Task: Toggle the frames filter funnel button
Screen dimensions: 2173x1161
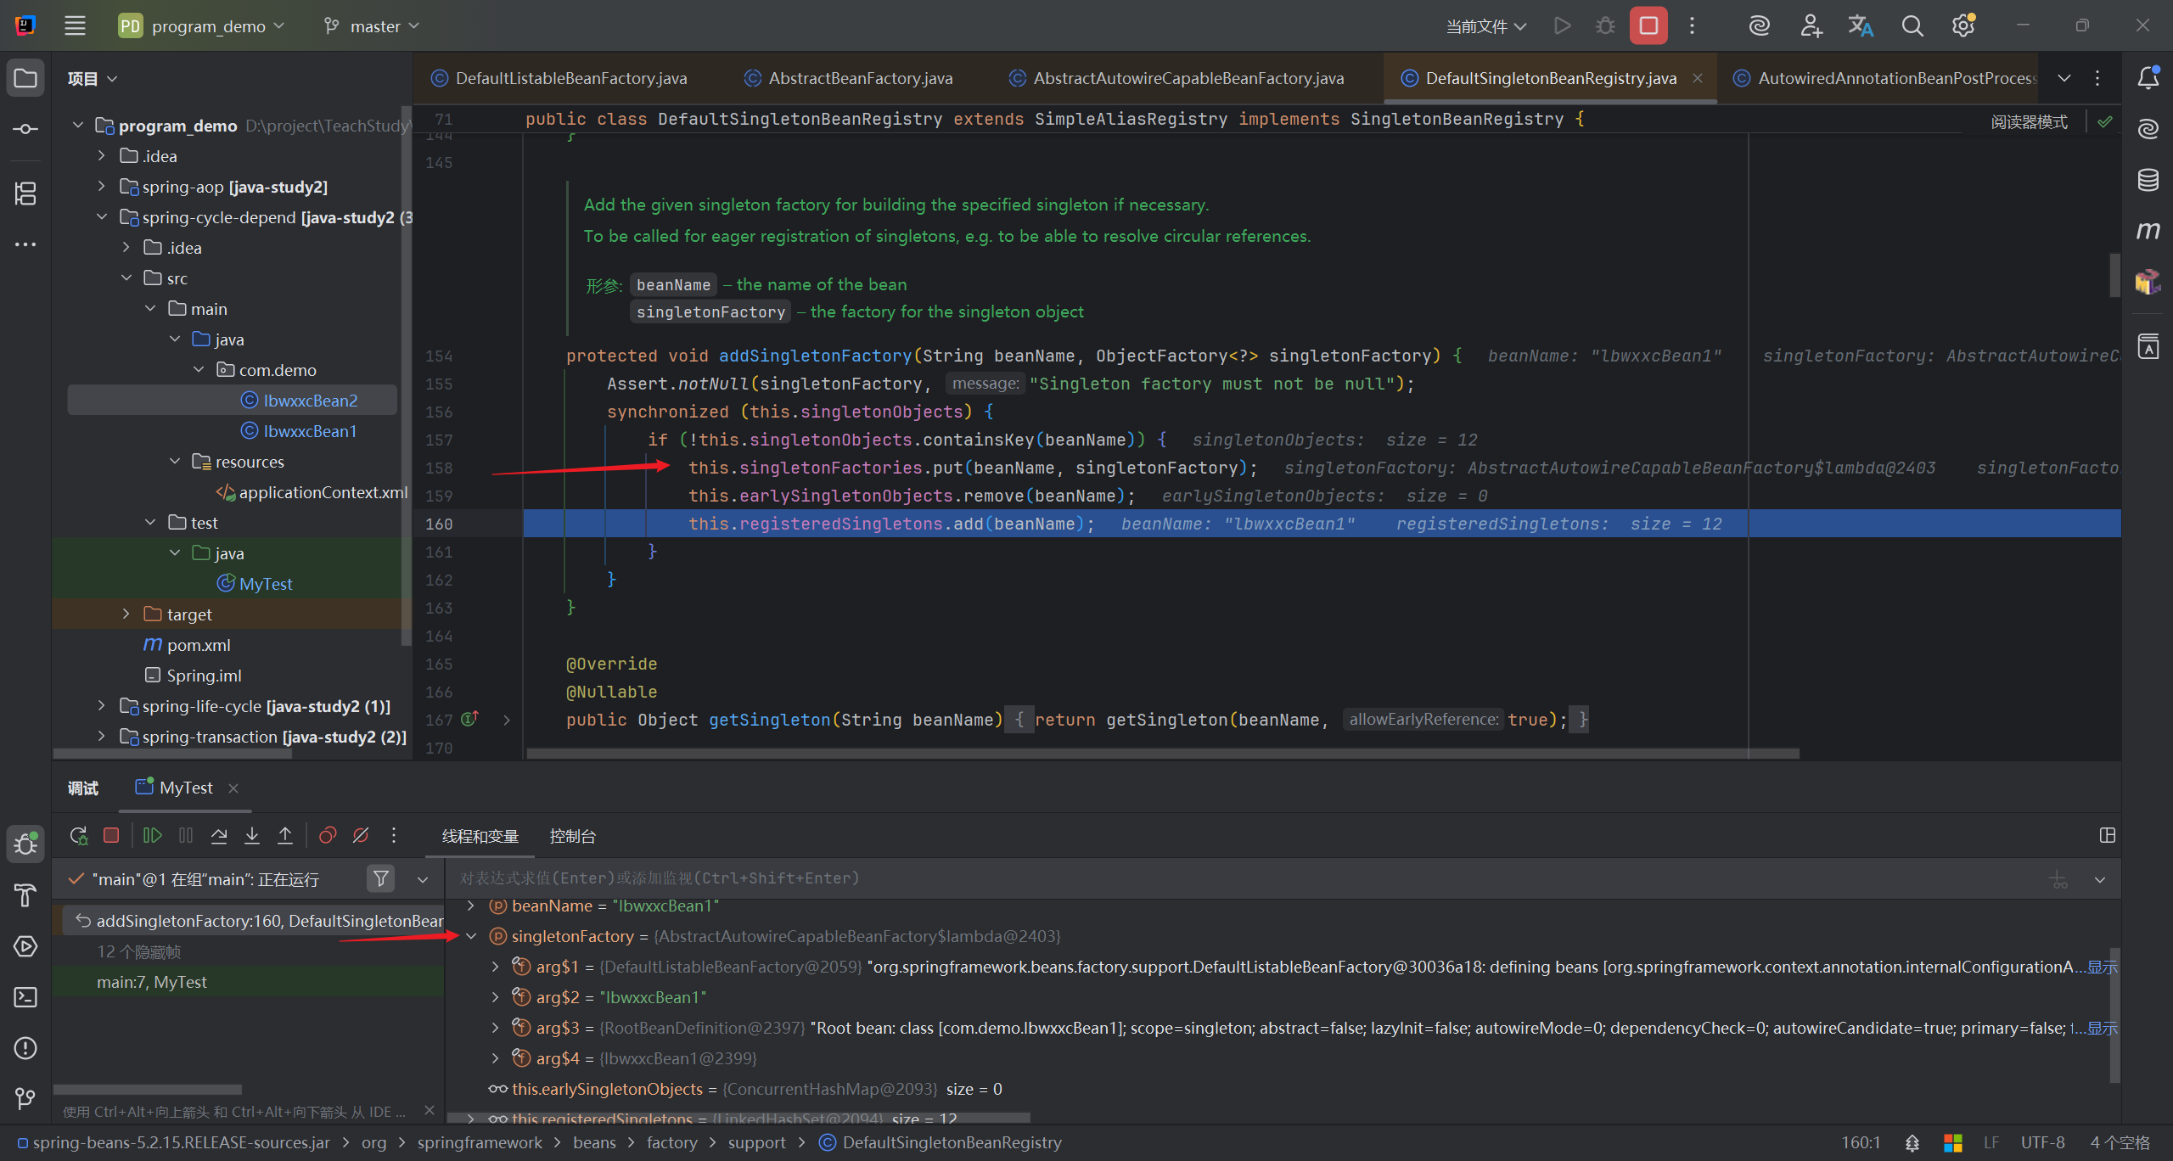Action: (x=381, y=879)
